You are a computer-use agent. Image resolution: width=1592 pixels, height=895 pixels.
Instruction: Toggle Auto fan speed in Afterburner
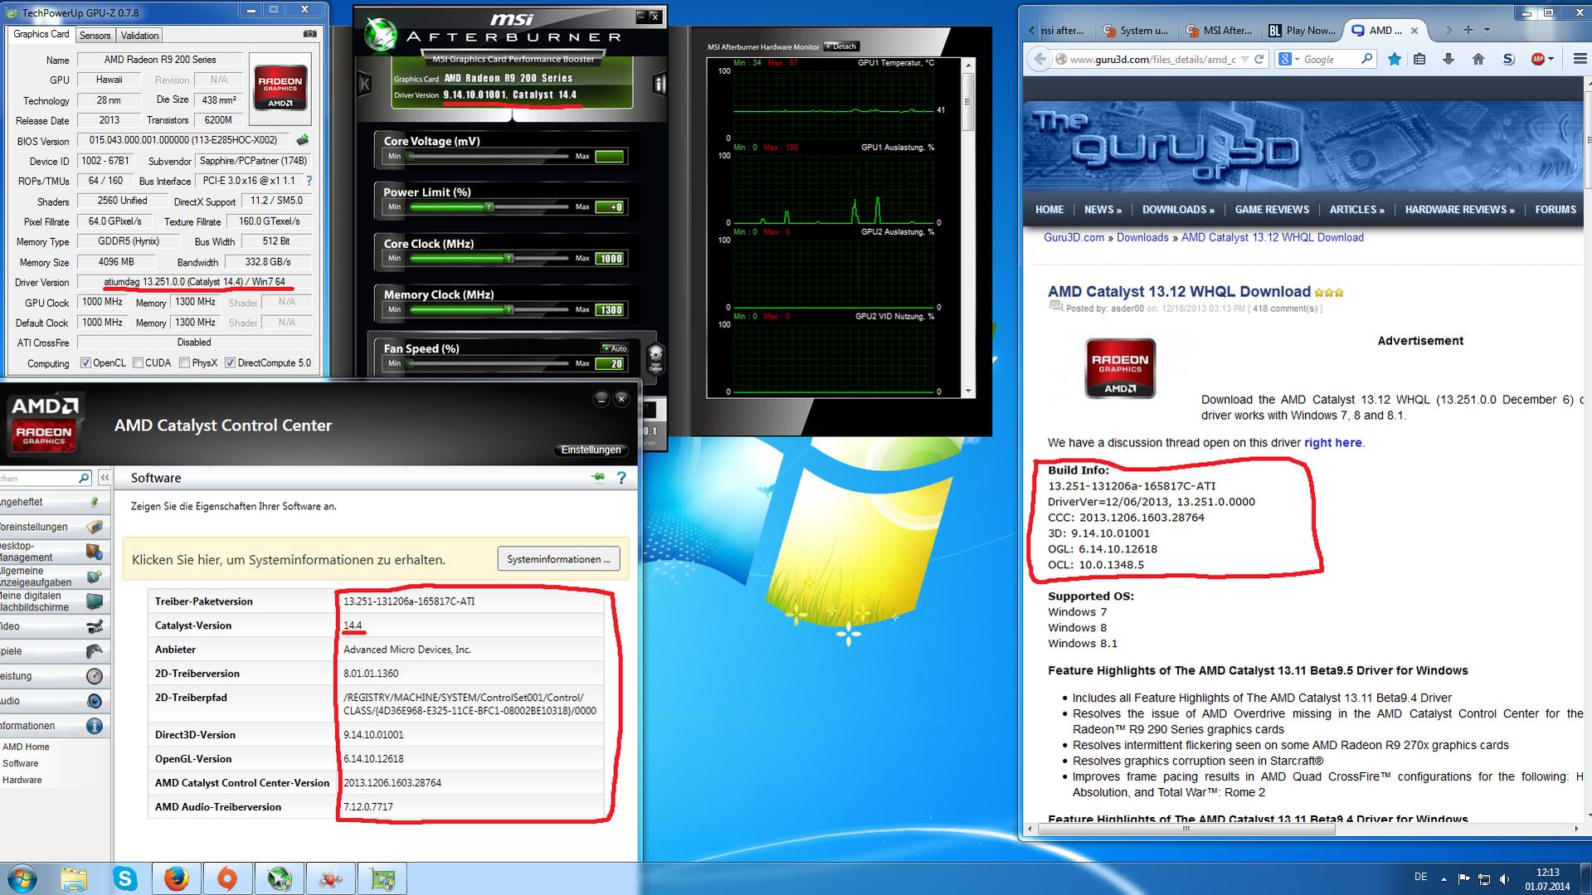[615, 348]
